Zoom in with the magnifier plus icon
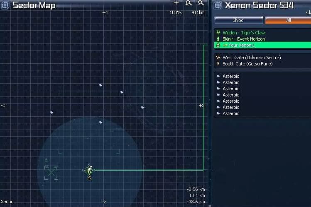Screen dimensions: 311x207 click(189, 3)
